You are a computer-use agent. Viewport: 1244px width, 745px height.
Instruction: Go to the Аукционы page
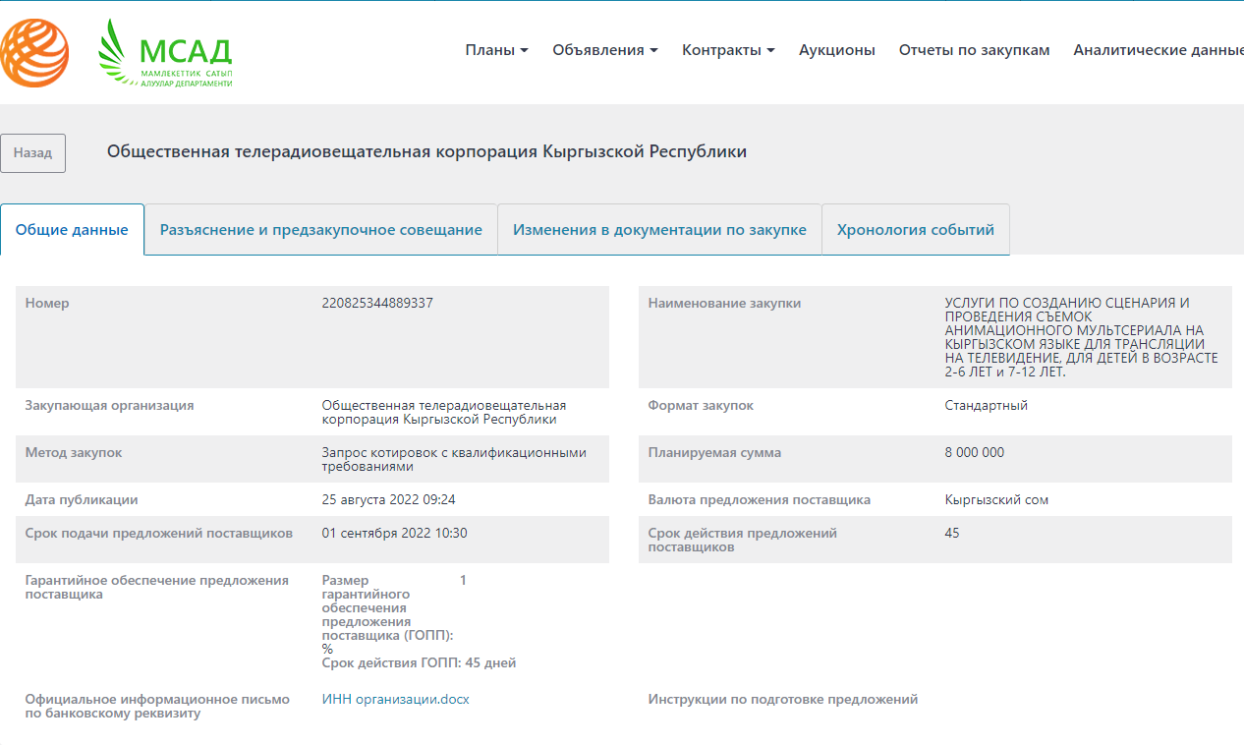836,50
